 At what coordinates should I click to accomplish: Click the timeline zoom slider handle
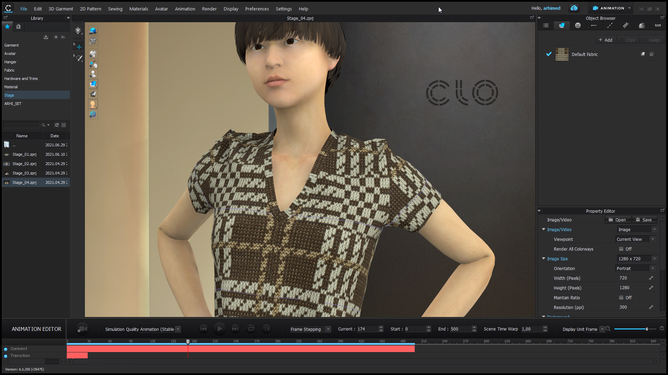click(x=647, y=329)
